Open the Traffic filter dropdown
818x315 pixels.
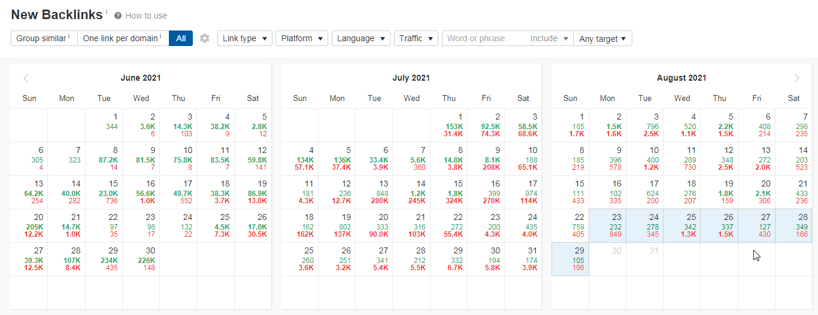click(x=416, y=38)
